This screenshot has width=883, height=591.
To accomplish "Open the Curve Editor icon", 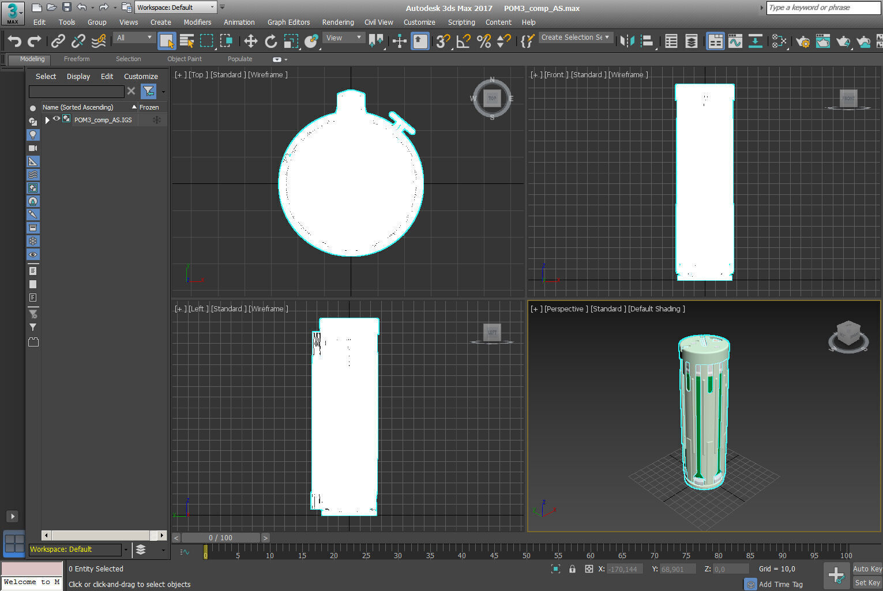I will (735, 40).
